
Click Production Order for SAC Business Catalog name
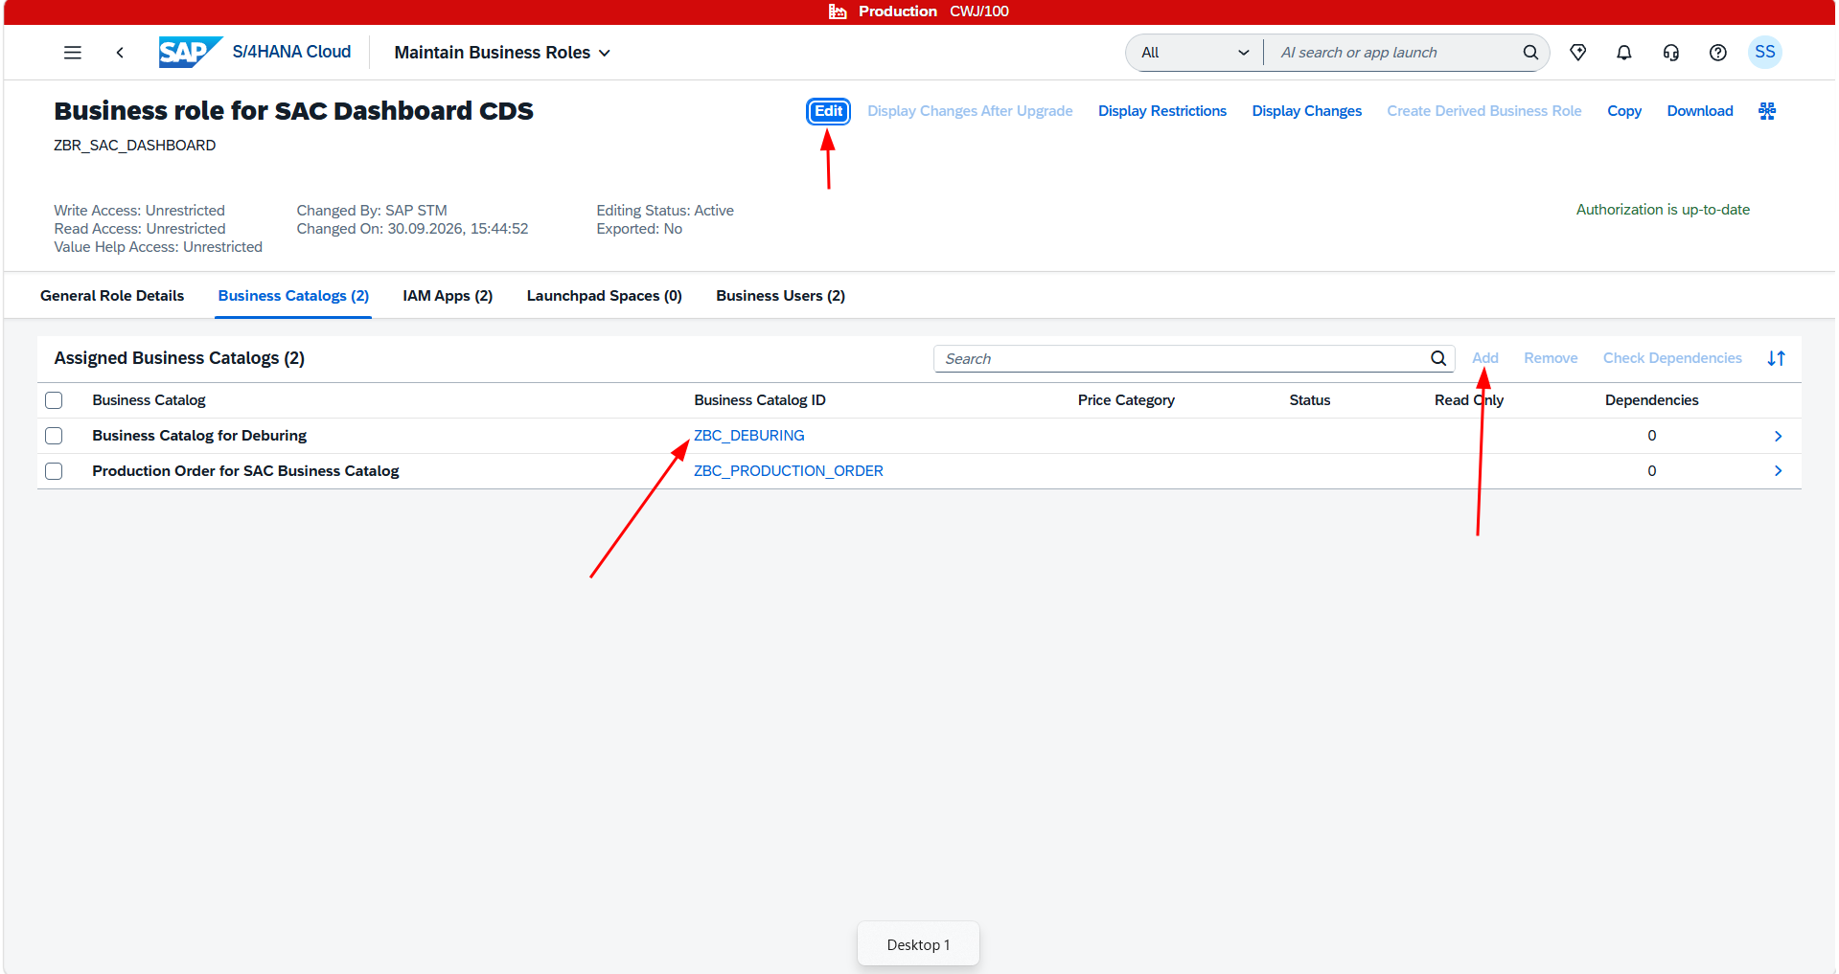(x=245, y=471)
